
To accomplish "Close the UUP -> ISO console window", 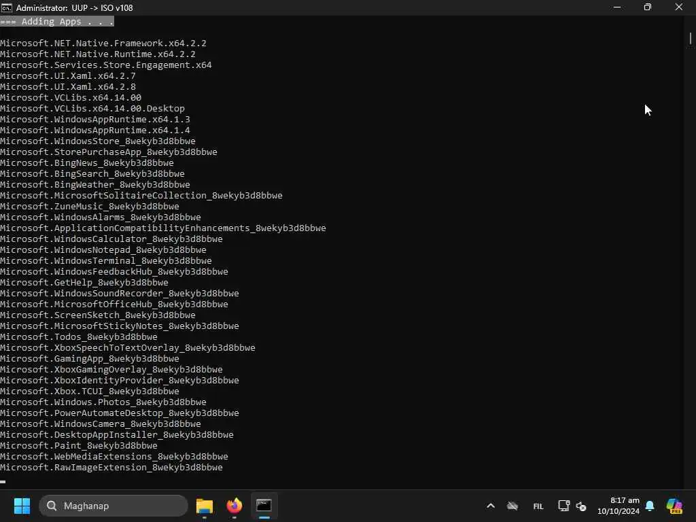I will [679, 7].
